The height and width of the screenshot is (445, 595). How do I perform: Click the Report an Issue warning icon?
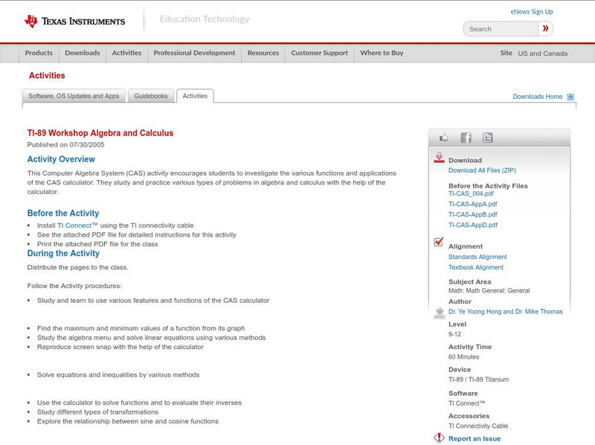click(x=439, y=438)
